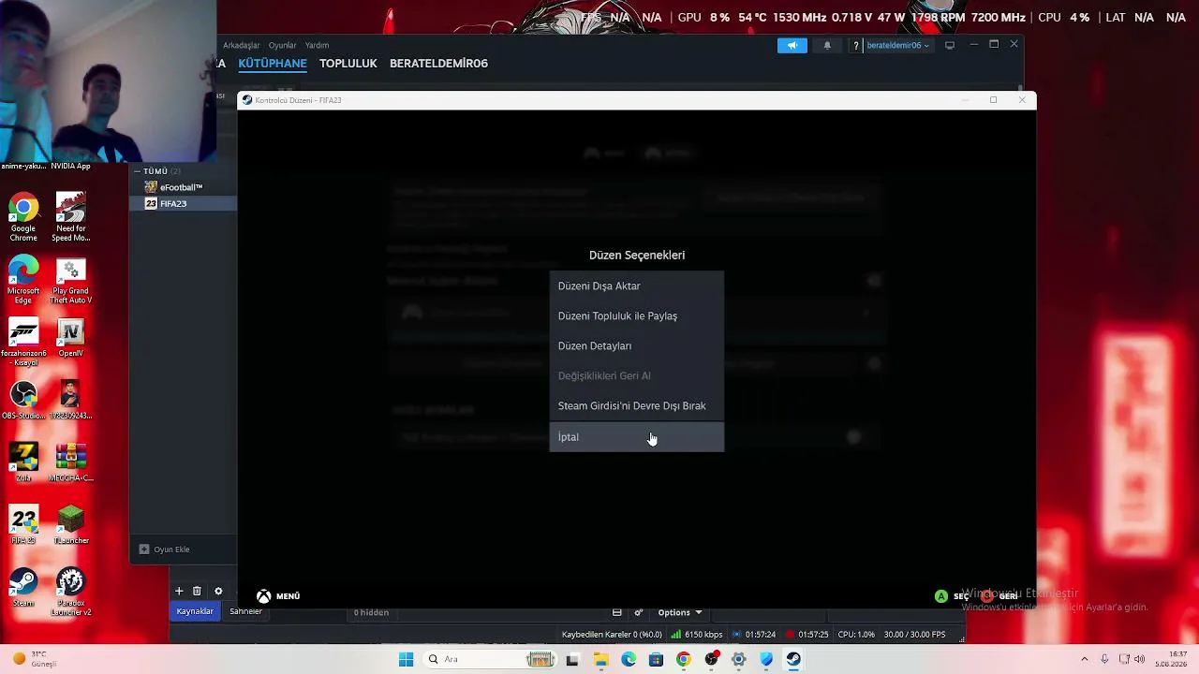Open OBS Studio from the taskbar
The height and width of the screenshot is (674, 1199).
(x=711, y=660)
